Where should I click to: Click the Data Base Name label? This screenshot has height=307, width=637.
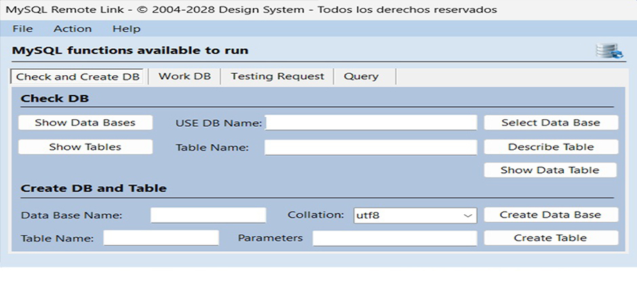(72, 216)
